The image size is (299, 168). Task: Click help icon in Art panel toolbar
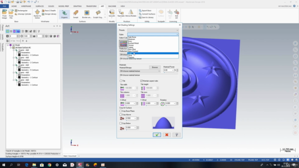click(39, 31)
